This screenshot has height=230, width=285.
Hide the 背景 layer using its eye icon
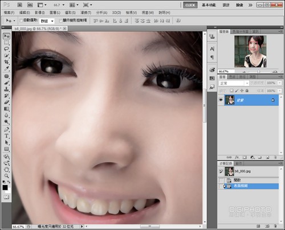[221, 100]
